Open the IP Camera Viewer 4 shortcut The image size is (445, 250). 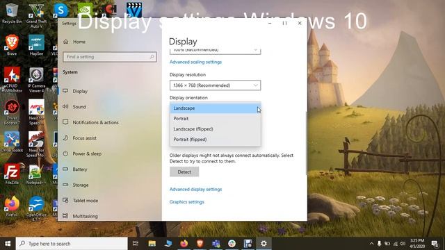tap(36, 80)
